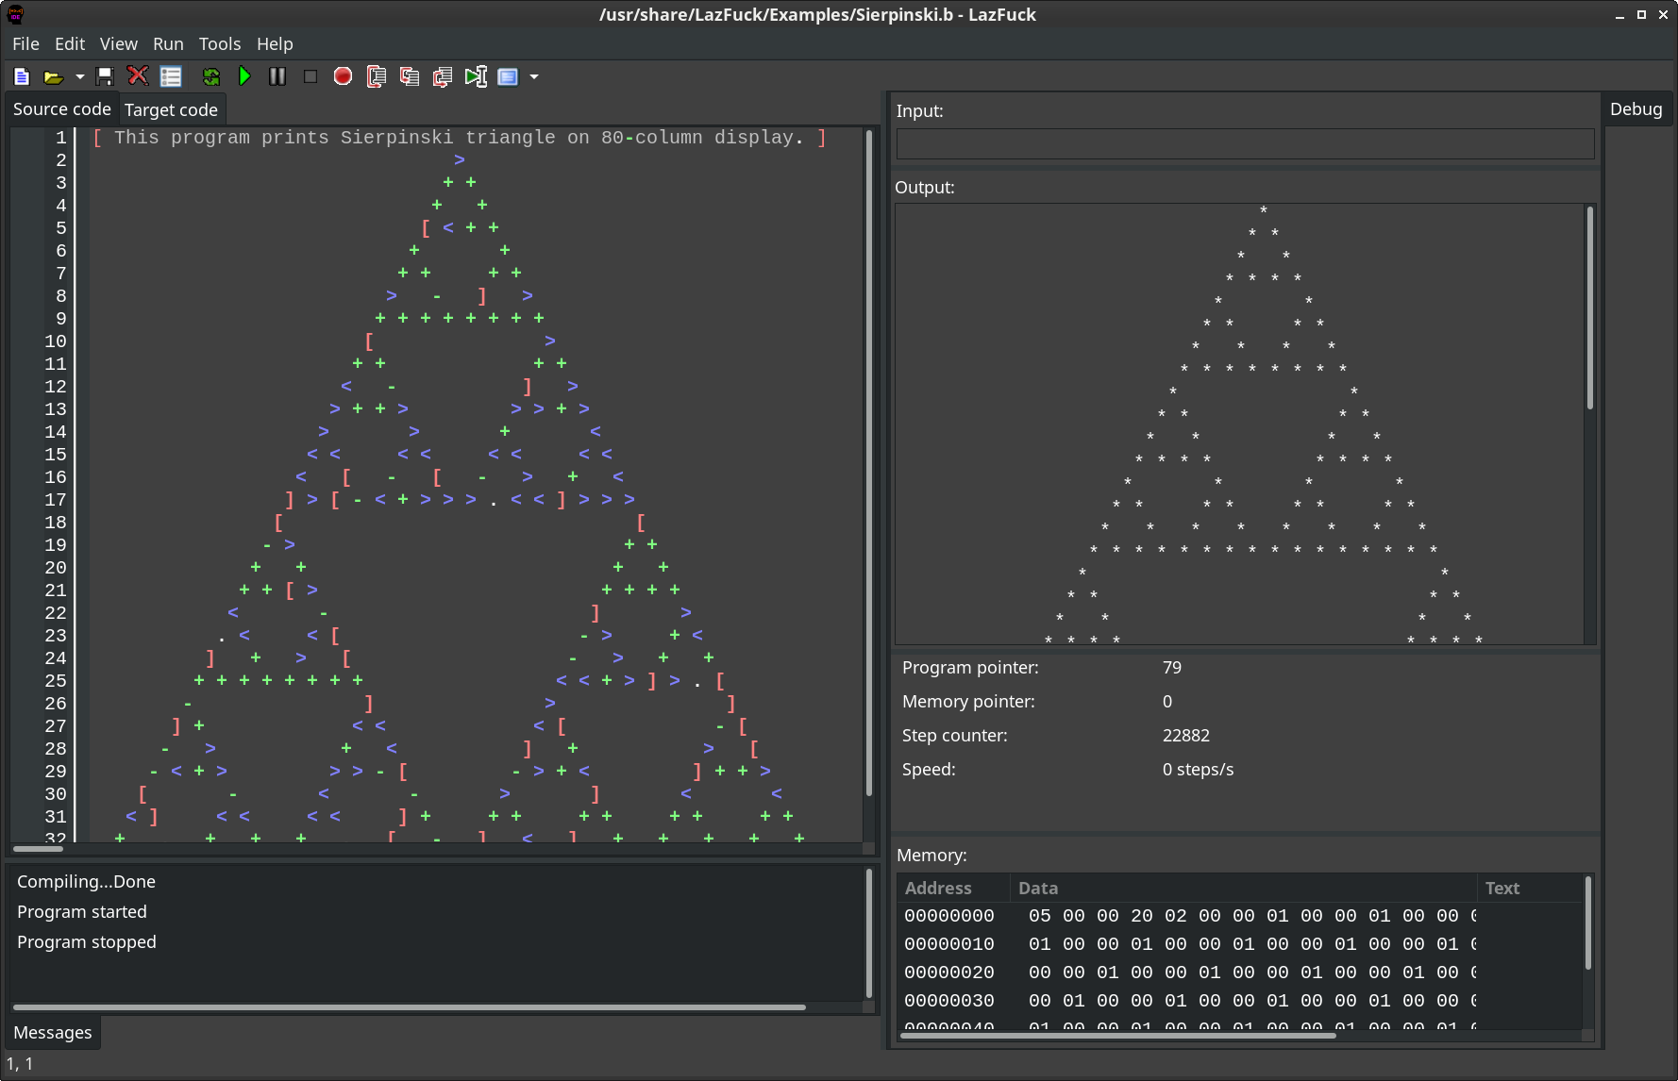Image resolution: width=1678 pixels, height=1081 pixels.
Task: Switch to the Source code tab
Action: (62, 108)
